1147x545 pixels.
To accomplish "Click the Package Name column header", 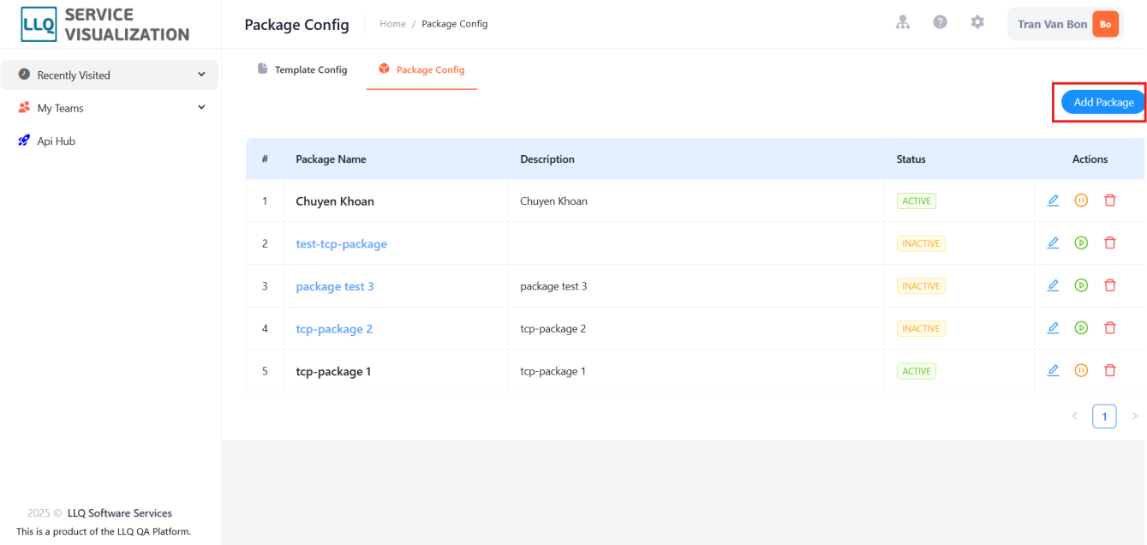I will click(331, 159).
